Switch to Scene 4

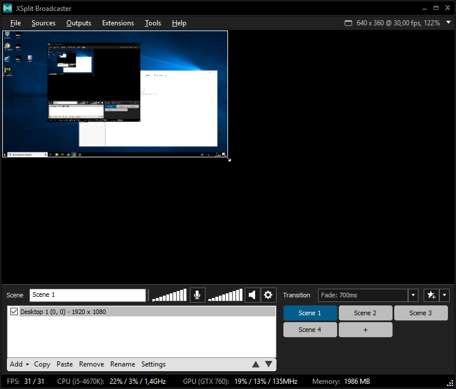tap(310, 330)
